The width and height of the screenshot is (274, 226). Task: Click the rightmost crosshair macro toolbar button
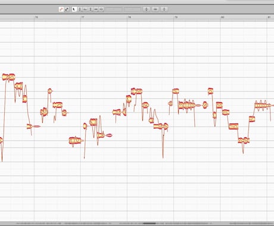coord(164,9)
